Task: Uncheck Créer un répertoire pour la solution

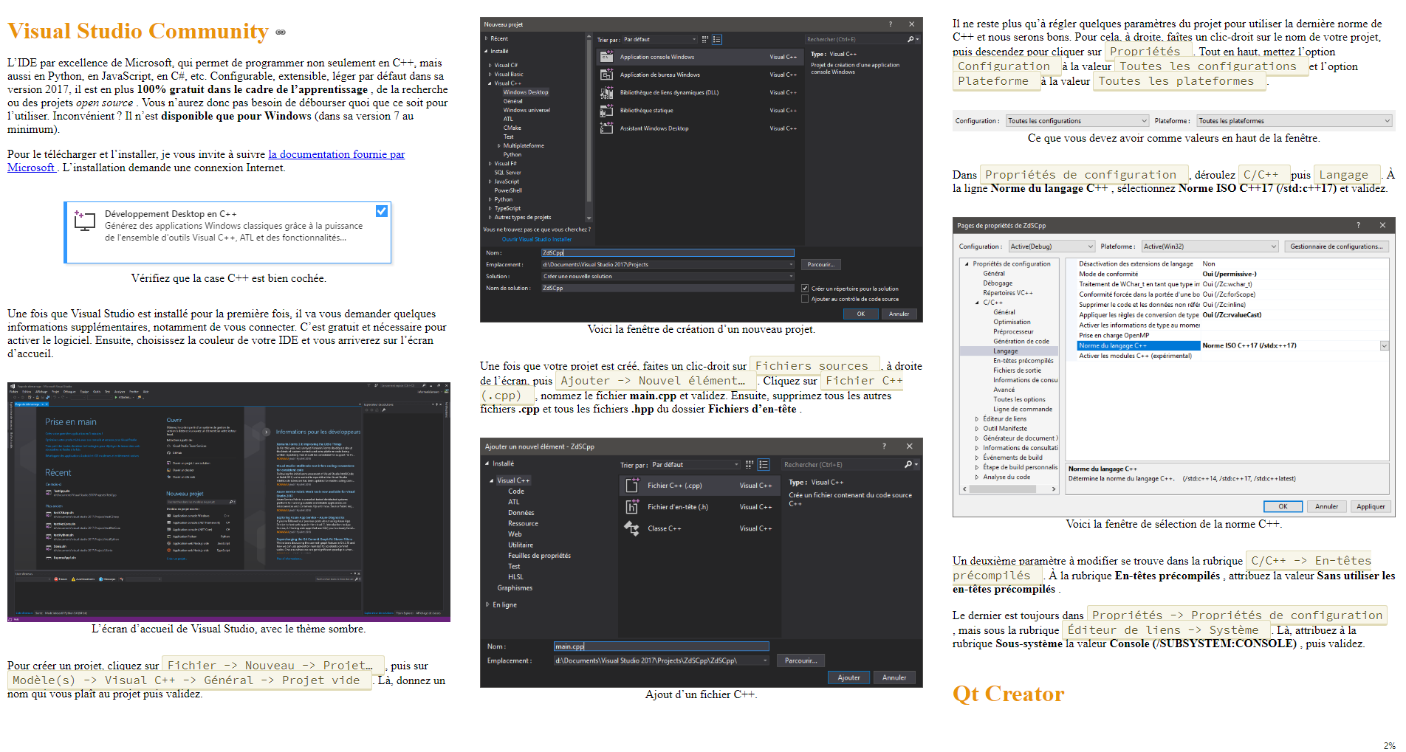Action: click(x=805, y=288)
